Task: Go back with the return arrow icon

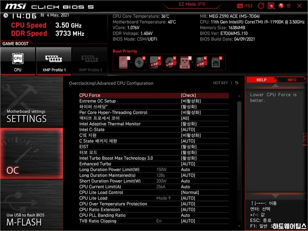Action: [236, 83]
